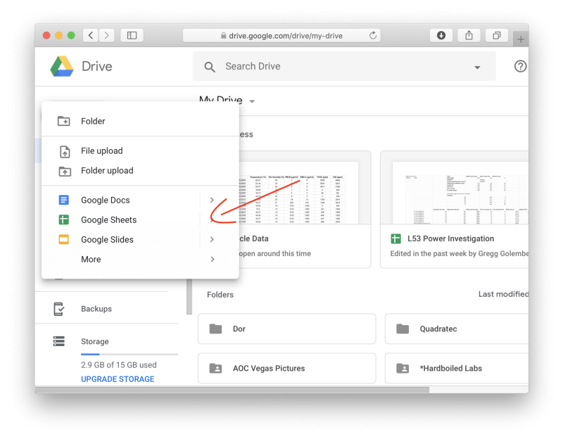Click the Folder upload icon
Viewport: 563px width, 439px height.
65,171
